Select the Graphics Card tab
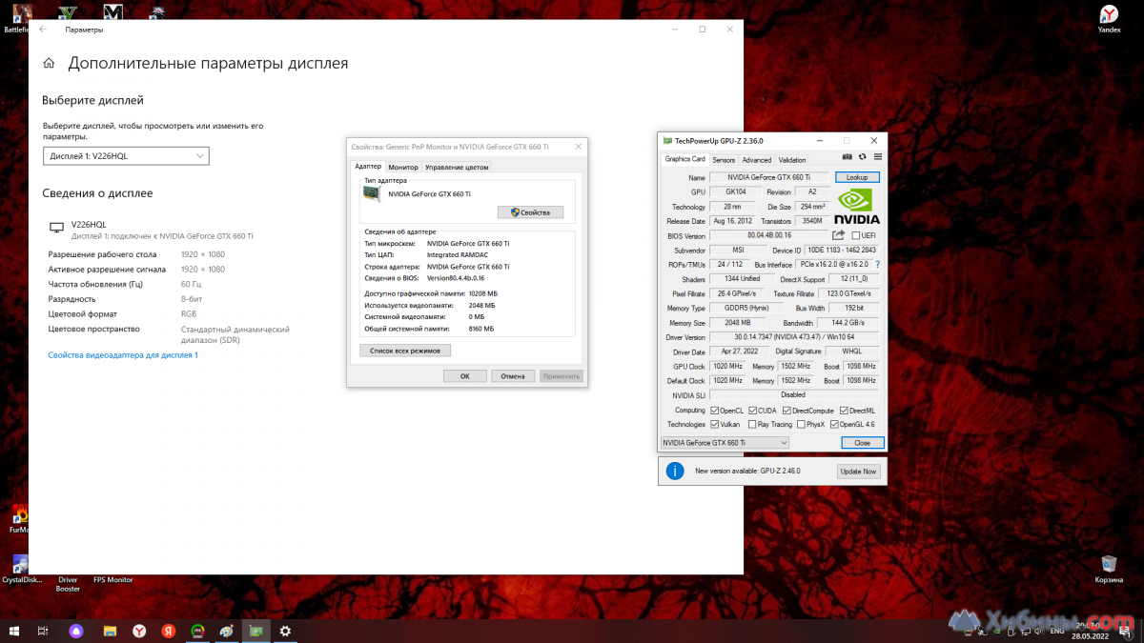Image resolution: width=1144 pixels, height=643 pixels. coord(684,159)
